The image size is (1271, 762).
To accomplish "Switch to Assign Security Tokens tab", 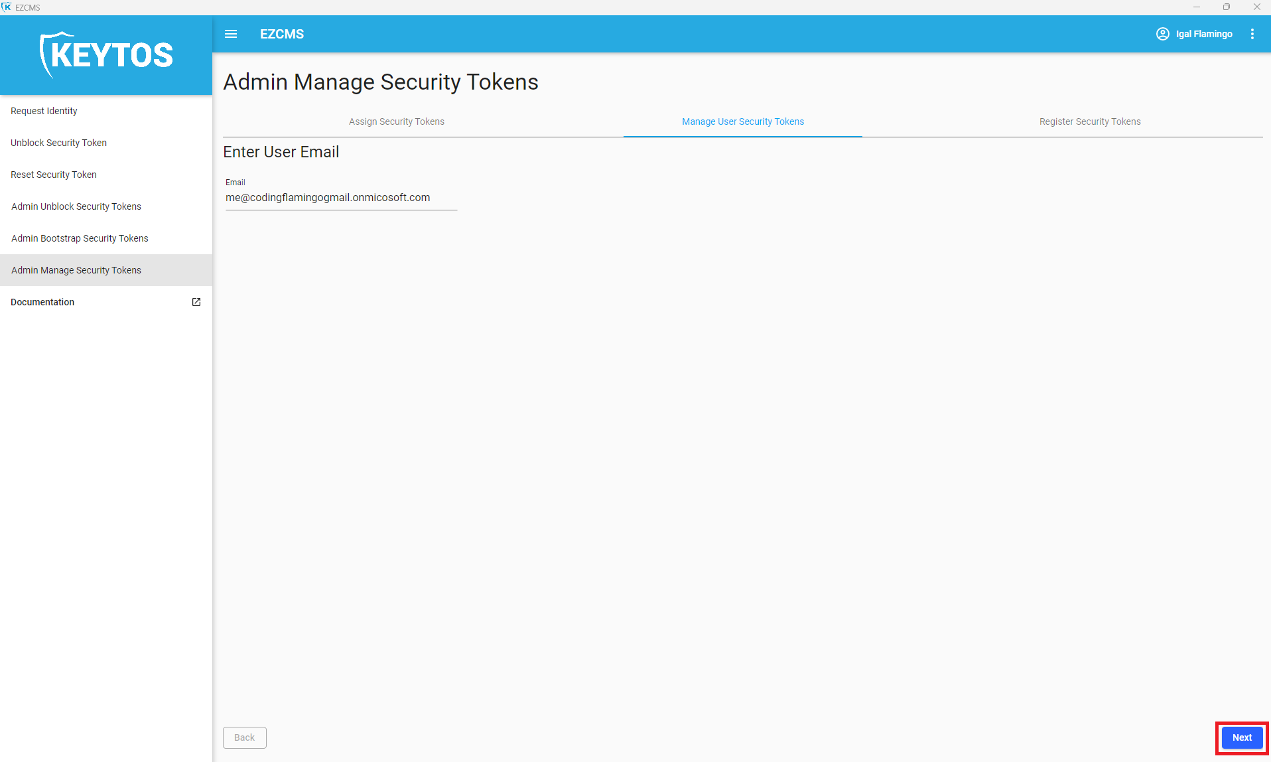I will (397, 121).
